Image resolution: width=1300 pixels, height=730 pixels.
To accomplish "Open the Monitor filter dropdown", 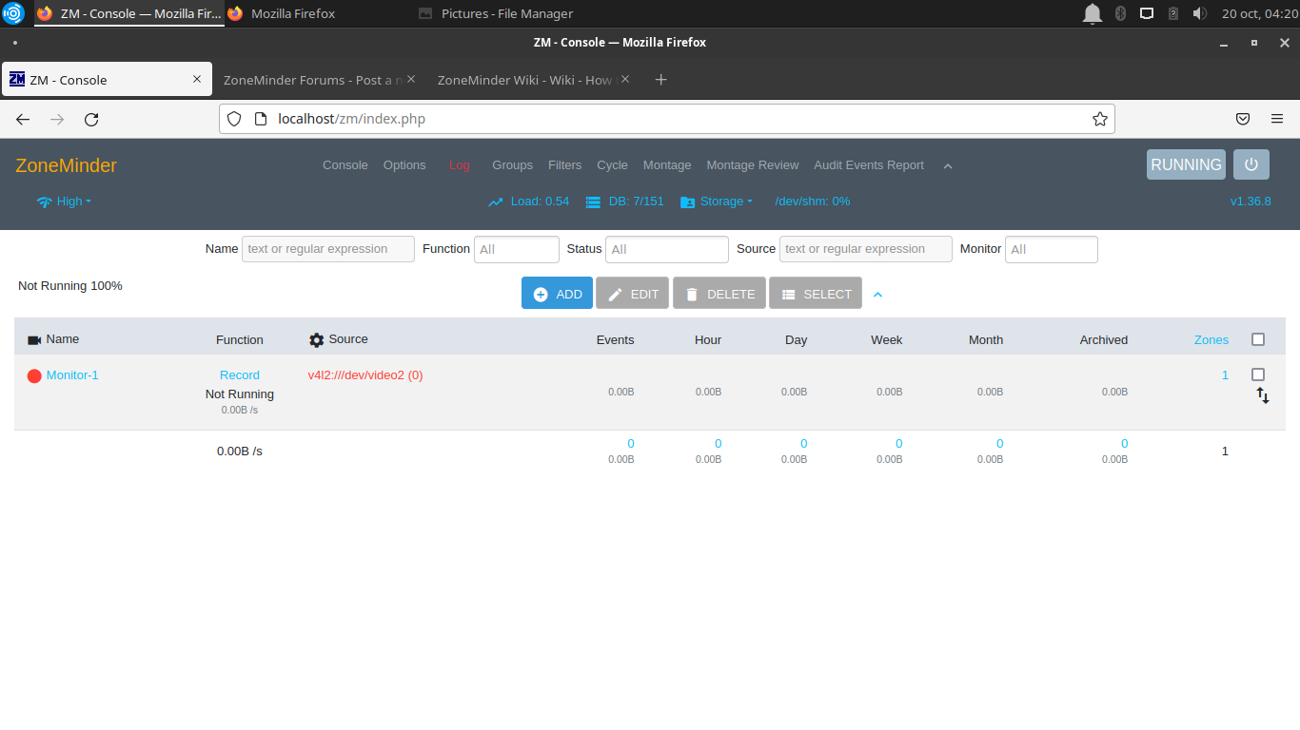I will pos(1052,249).
